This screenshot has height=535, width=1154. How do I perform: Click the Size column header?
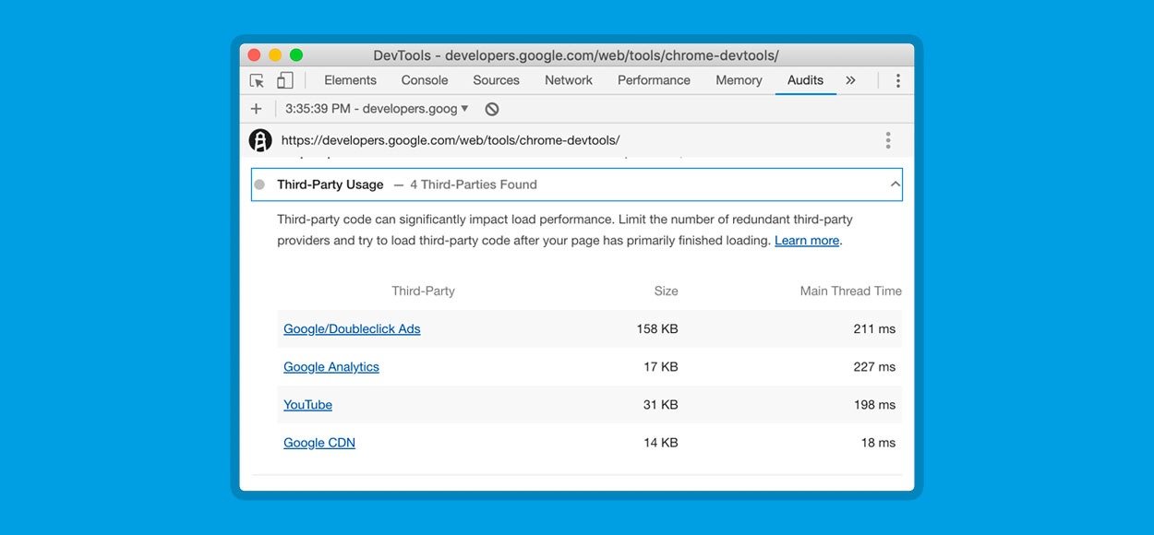(666, 291)
